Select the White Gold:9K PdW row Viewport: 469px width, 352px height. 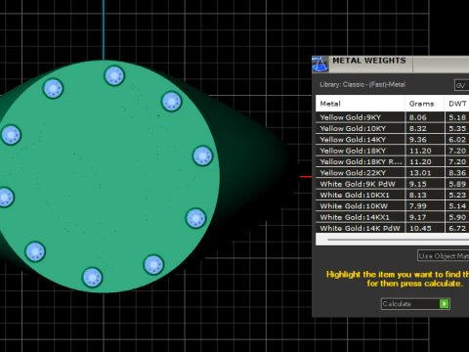[392, 184]
